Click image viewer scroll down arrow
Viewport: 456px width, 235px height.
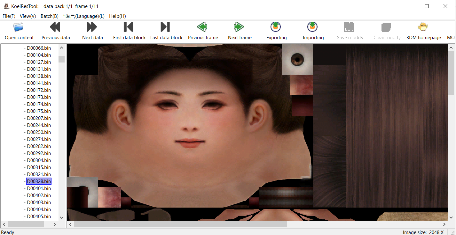(x=451, y=217)
